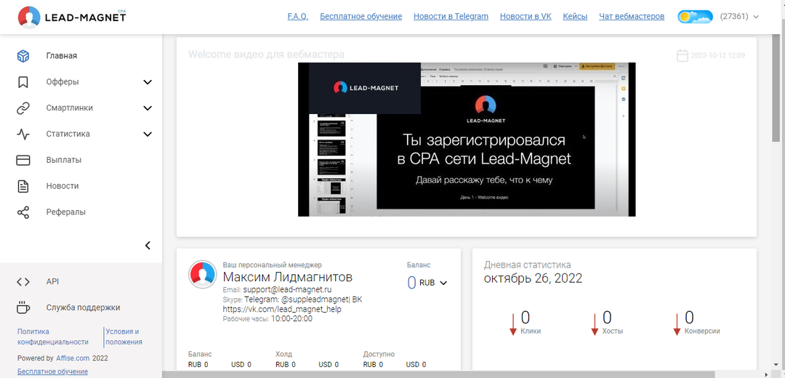The width and height of the screenshot is (785, 378).
Task: Expand the Смартлинки submenu
Action: coord(147,108)
